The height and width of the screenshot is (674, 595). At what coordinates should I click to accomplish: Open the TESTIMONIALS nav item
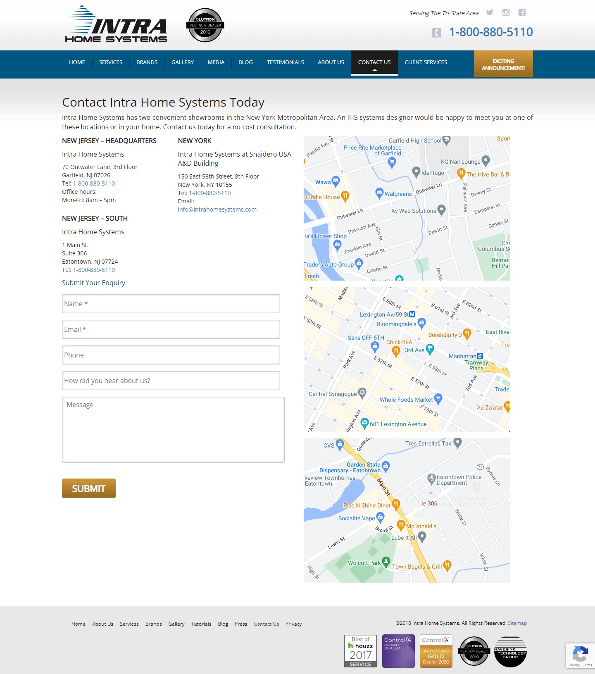285,62
